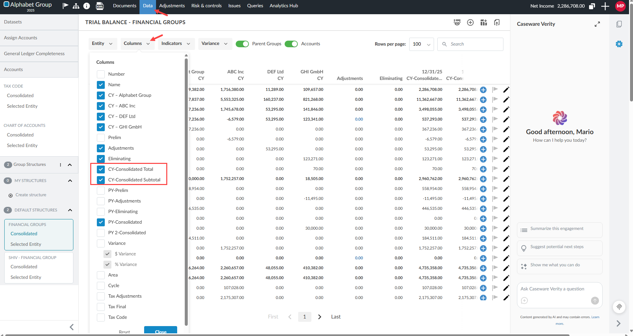The height and width of the screenshot is (336, 633).
Task: Click Show me what you can do
Action: tap(560, 266)
